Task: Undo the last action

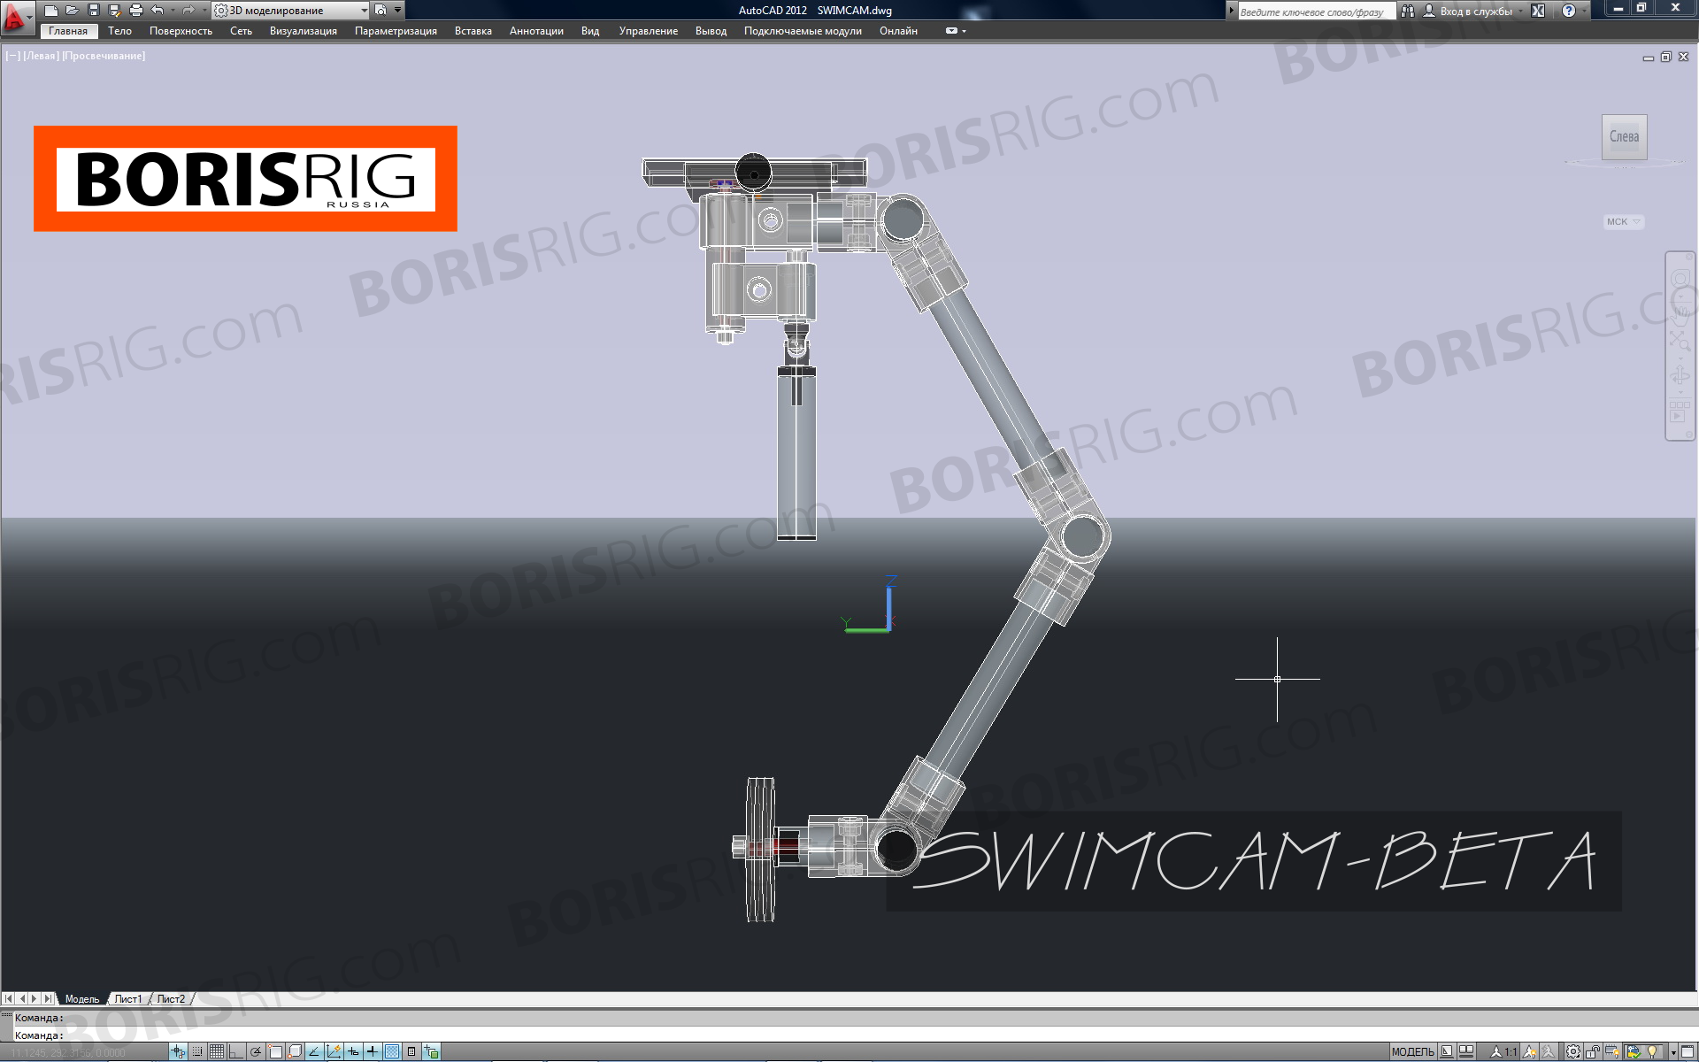Action: tap(157, 11)
